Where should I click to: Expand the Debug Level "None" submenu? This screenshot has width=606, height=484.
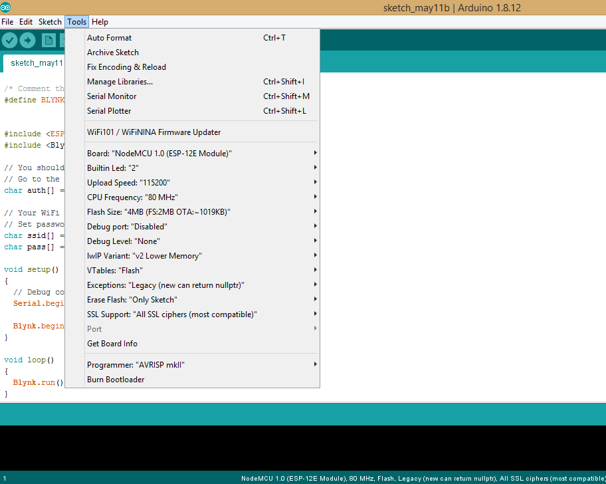pos(192,242)
